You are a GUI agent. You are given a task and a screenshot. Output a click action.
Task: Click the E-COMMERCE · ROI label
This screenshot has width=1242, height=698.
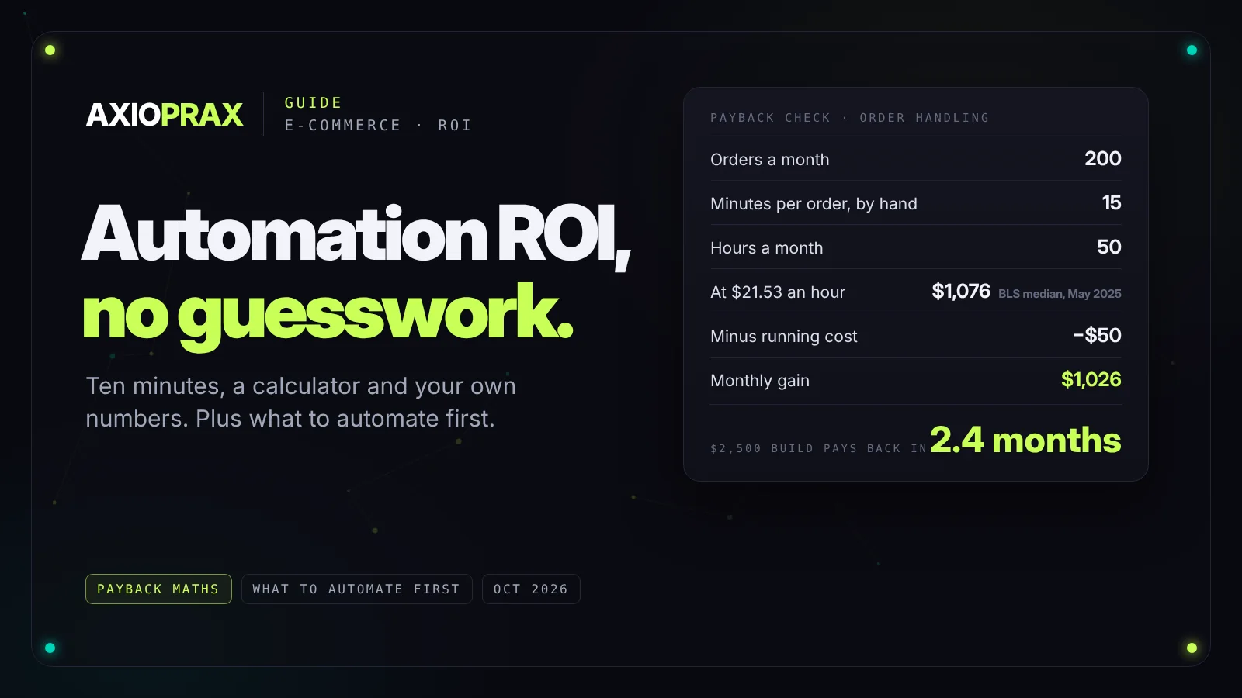coord(378,126)
